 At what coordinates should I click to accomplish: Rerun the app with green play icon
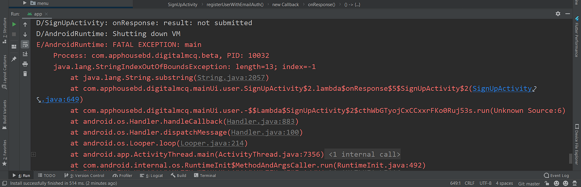pos(14,24)
